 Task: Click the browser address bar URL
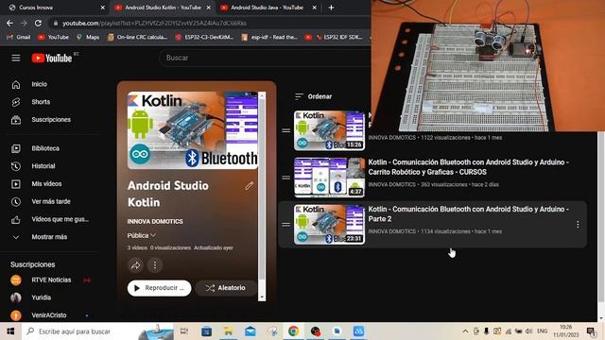coord(154,23)
